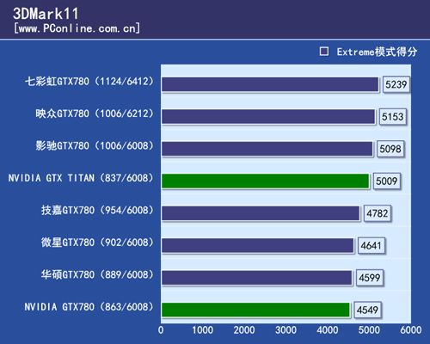Click the bar scoring 4782
The height and width of the screenshot is (344, 430).
click(x=261, y=213)
